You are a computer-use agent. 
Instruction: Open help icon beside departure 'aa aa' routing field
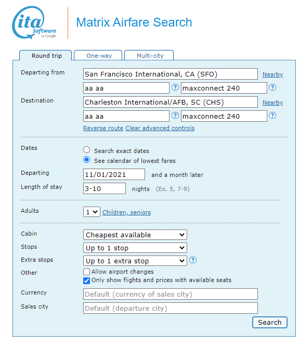point(175,87)
